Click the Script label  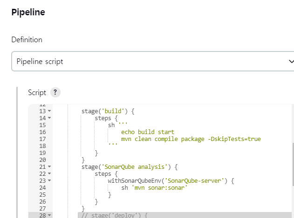(x=37, y=93)
